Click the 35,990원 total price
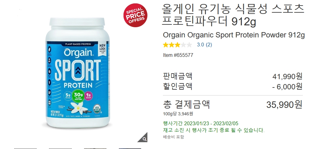This screenshot has width=314, height=149. pyautogui.click(x=284, y=104)
